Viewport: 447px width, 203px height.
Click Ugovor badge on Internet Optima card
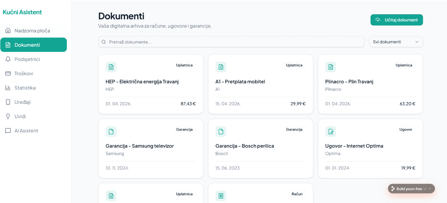[406, 129]
